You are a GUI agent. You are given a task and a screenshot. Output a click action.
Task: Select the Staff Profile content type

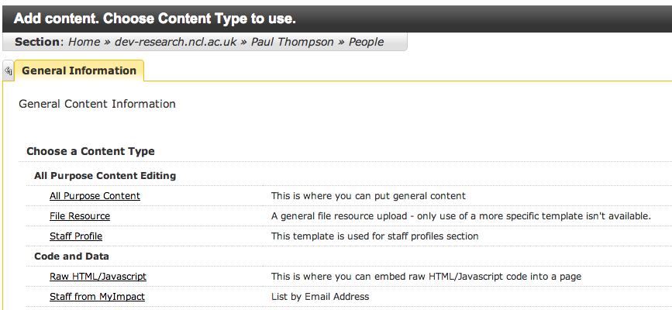click(x=76, y=236)
